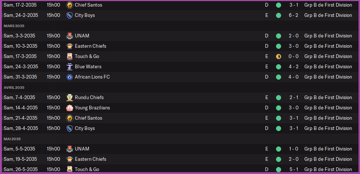This screenshot has height=174, width=360.
Task: Open 0 - 0 score against Touch & Go
Action: click(294, 57)
